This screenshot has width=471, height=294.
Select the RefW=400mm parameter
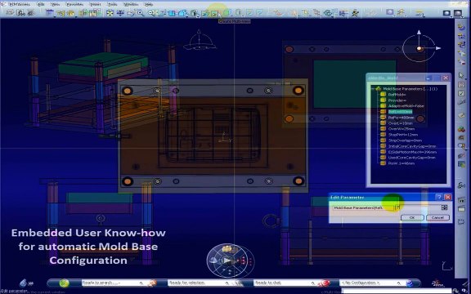pyautogui.click(x=401, y=118)
